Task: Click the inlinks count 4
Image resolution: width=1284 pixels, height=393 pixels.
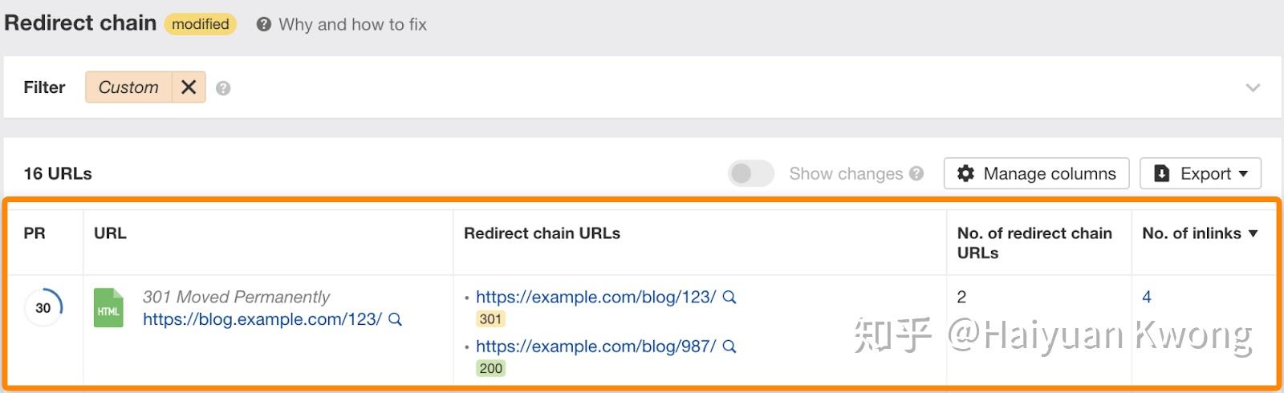Action: [1147, 297]
